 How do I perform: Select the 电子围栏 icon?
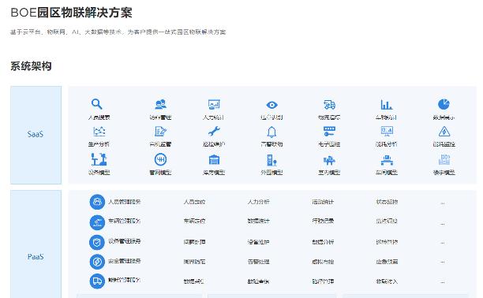329,132
